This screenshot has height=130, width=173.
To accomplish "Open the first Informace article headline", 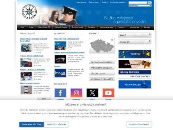I will click(67, 39).
